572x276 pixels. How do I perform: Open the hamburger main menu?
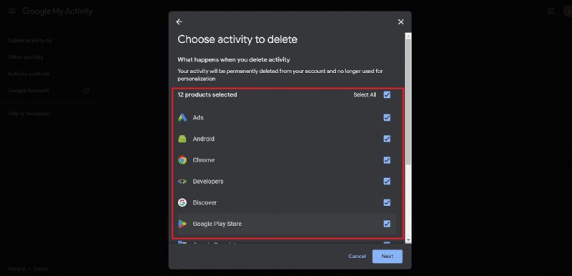[12, 11]
